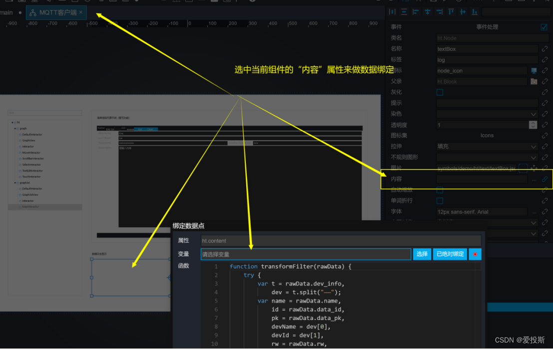Click the align bottom icon
The height and width of the screenshot is (349, 553).
tap(475, 11)
